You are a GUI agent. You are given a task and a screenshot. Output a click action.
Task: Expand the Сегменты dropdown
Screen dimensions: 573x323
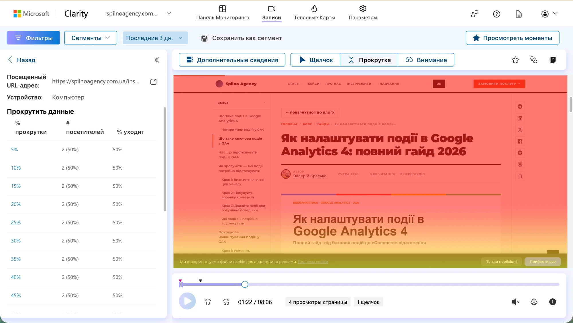91,38
